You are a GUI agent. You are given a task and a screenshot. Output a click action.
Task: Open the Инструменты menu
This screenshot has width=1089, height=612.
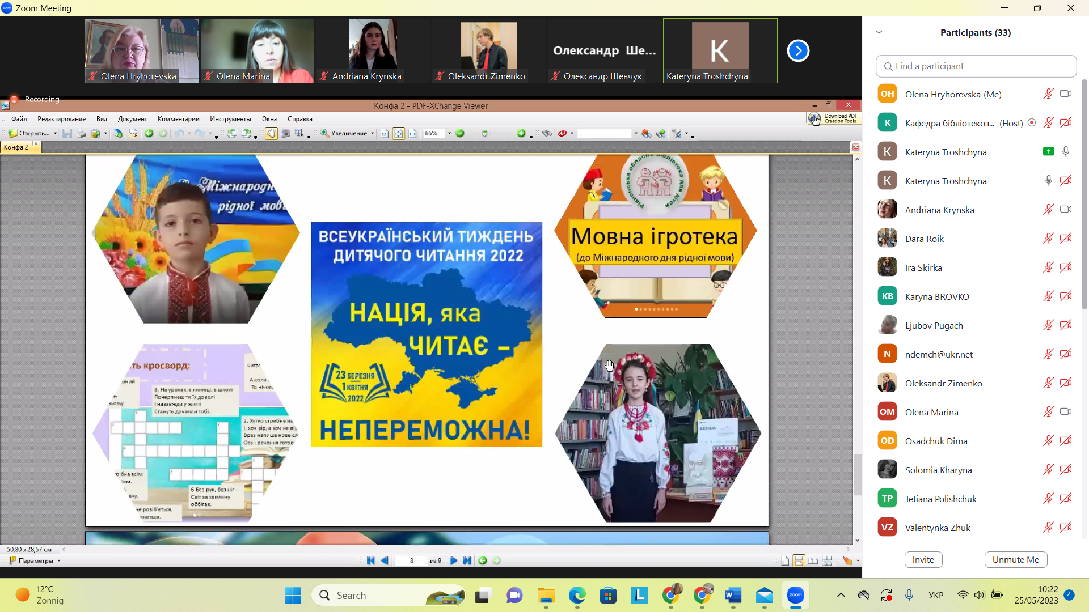coord(230,119)
